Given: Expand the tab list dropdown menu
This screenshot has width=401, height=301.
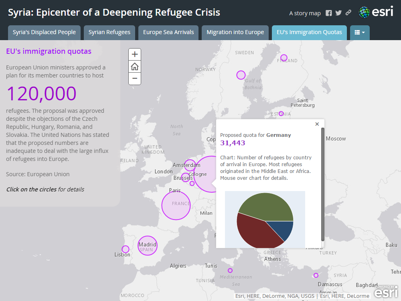Looking at the screenshot, I should (360, 33).
